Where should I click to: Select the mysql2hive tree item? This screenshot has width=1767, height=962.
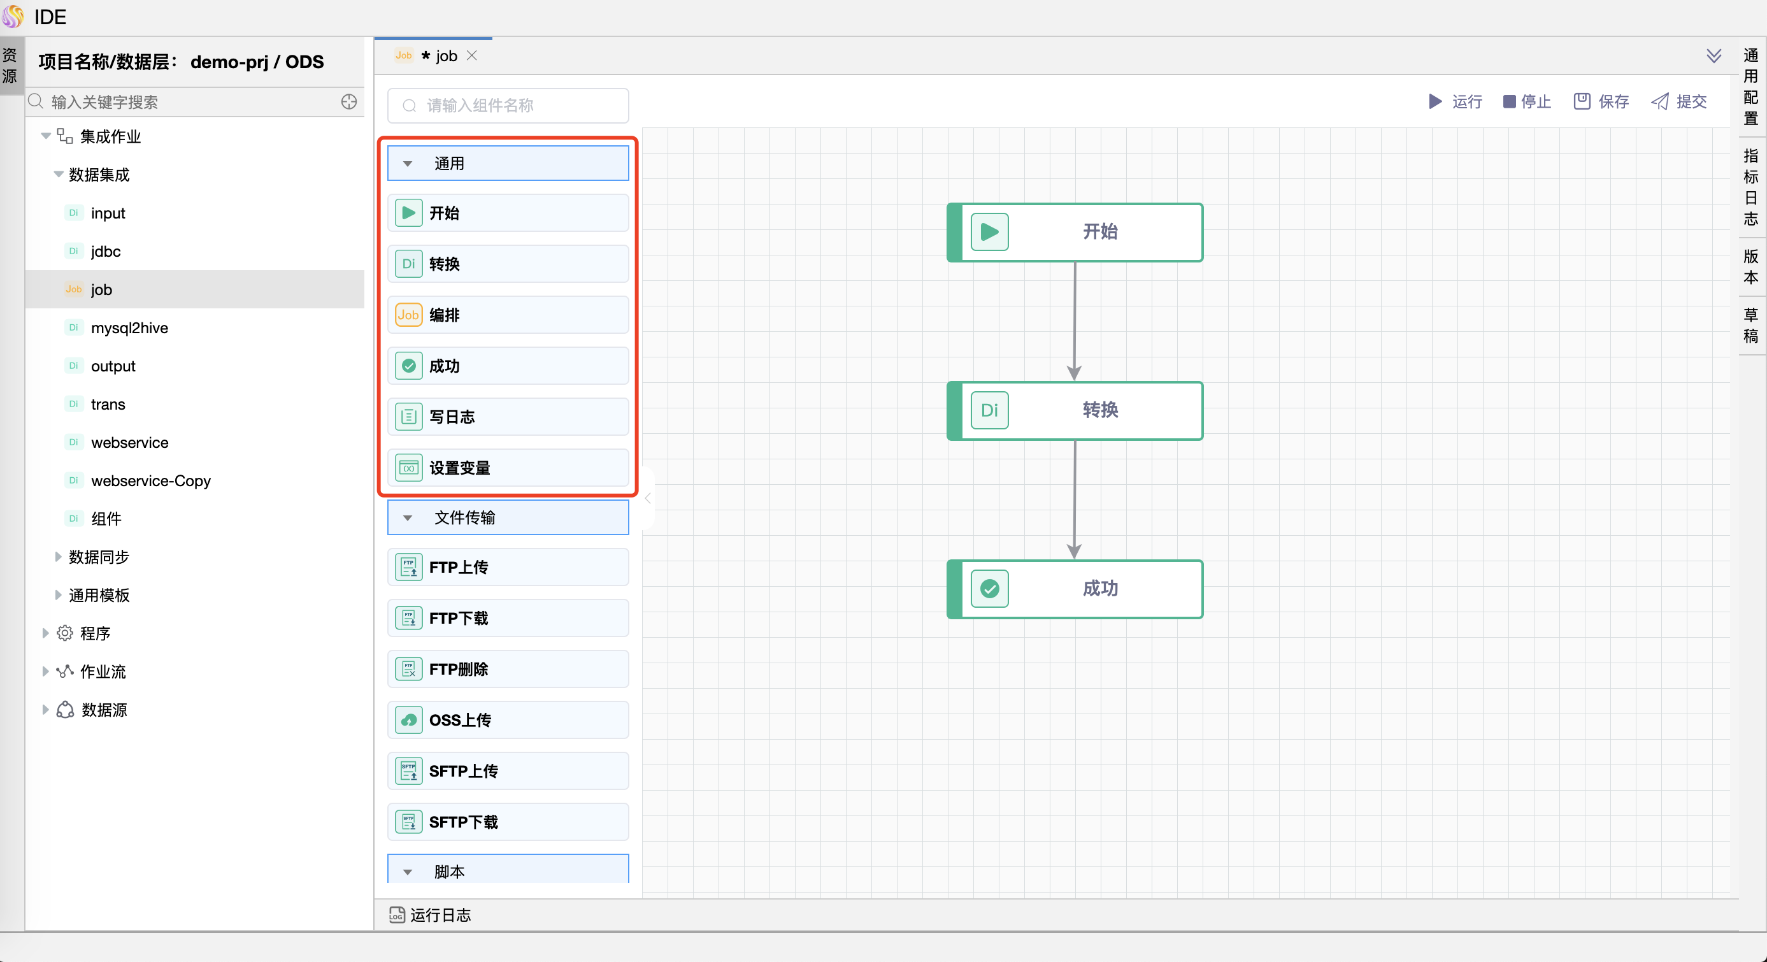tap(131, 327)
